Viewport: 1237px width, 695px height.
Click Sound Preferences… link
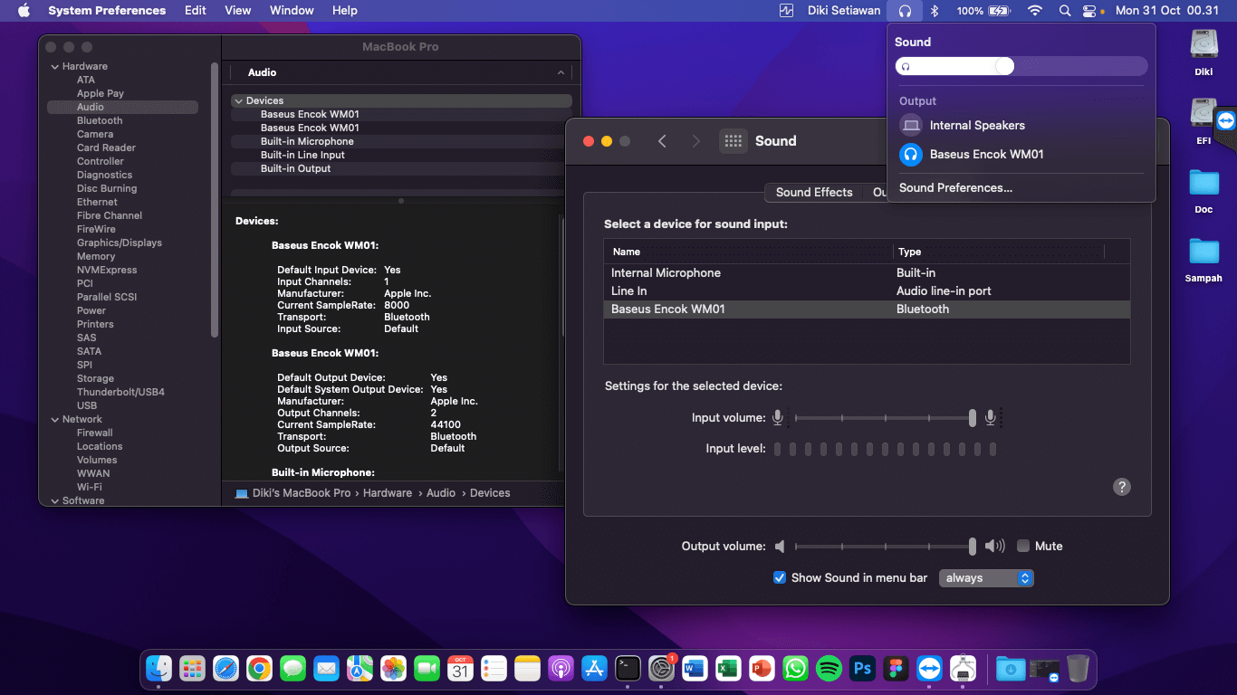[955, 187]
